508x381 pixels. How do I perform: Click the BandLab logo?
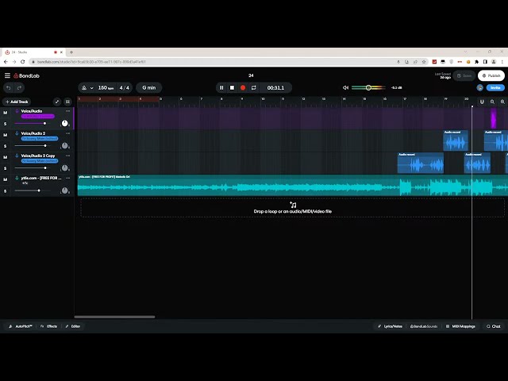[26, 76]
